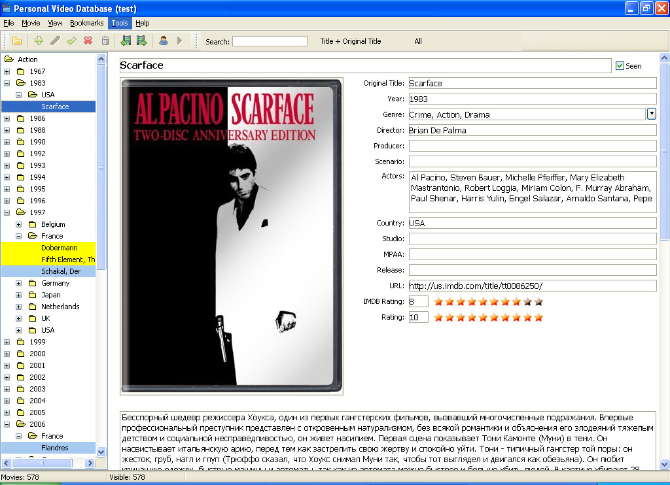Expand the Netherlands tree node

(x=19, y=307)
